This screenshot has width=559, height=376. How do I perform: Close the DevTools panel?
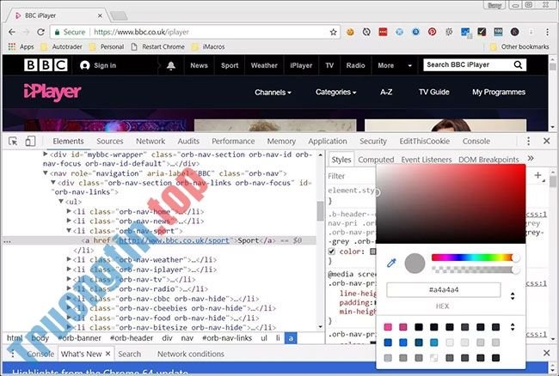[x=546, y=141]
